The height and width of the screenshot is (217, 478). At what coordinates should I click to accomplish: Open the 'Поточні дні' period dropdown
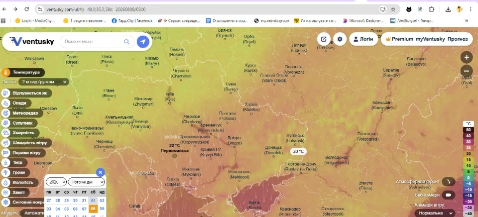(87, 182)
